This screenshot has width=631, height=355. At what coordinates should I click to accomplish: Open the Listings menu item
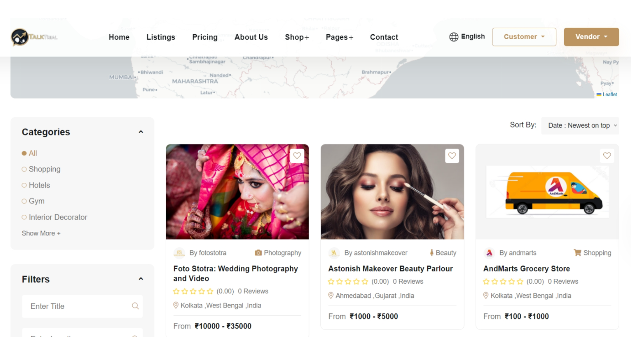click(161, 37)
